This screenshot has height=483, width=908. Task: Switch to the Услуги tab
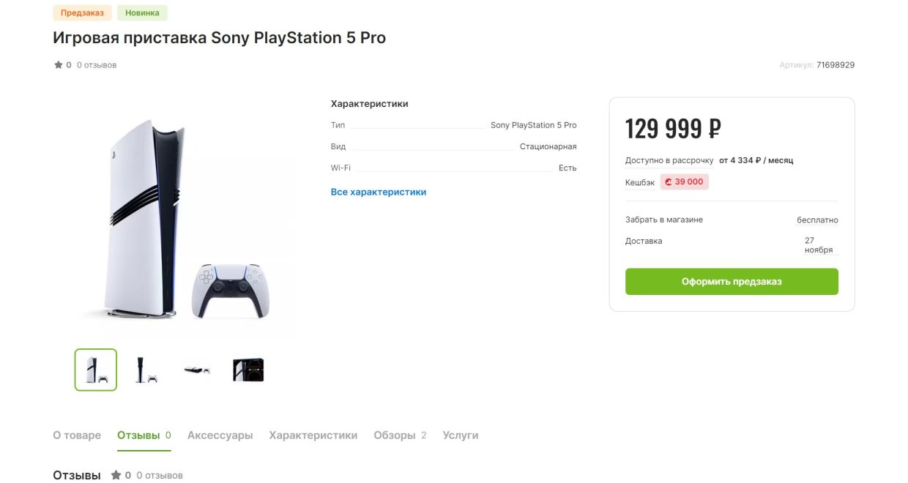(x=460, y=435)
